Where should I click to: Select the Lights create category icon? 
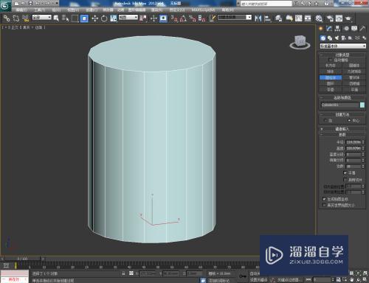click(337, 38)
